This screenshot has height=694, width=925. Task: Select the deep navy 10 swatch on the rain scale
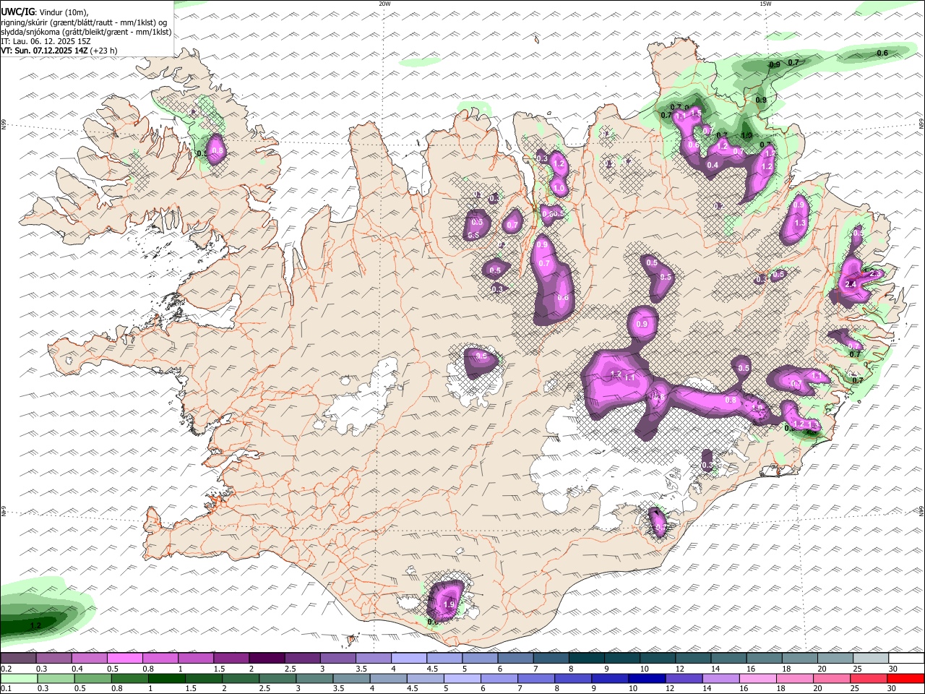pyautogui.click(x=647, y=679)
